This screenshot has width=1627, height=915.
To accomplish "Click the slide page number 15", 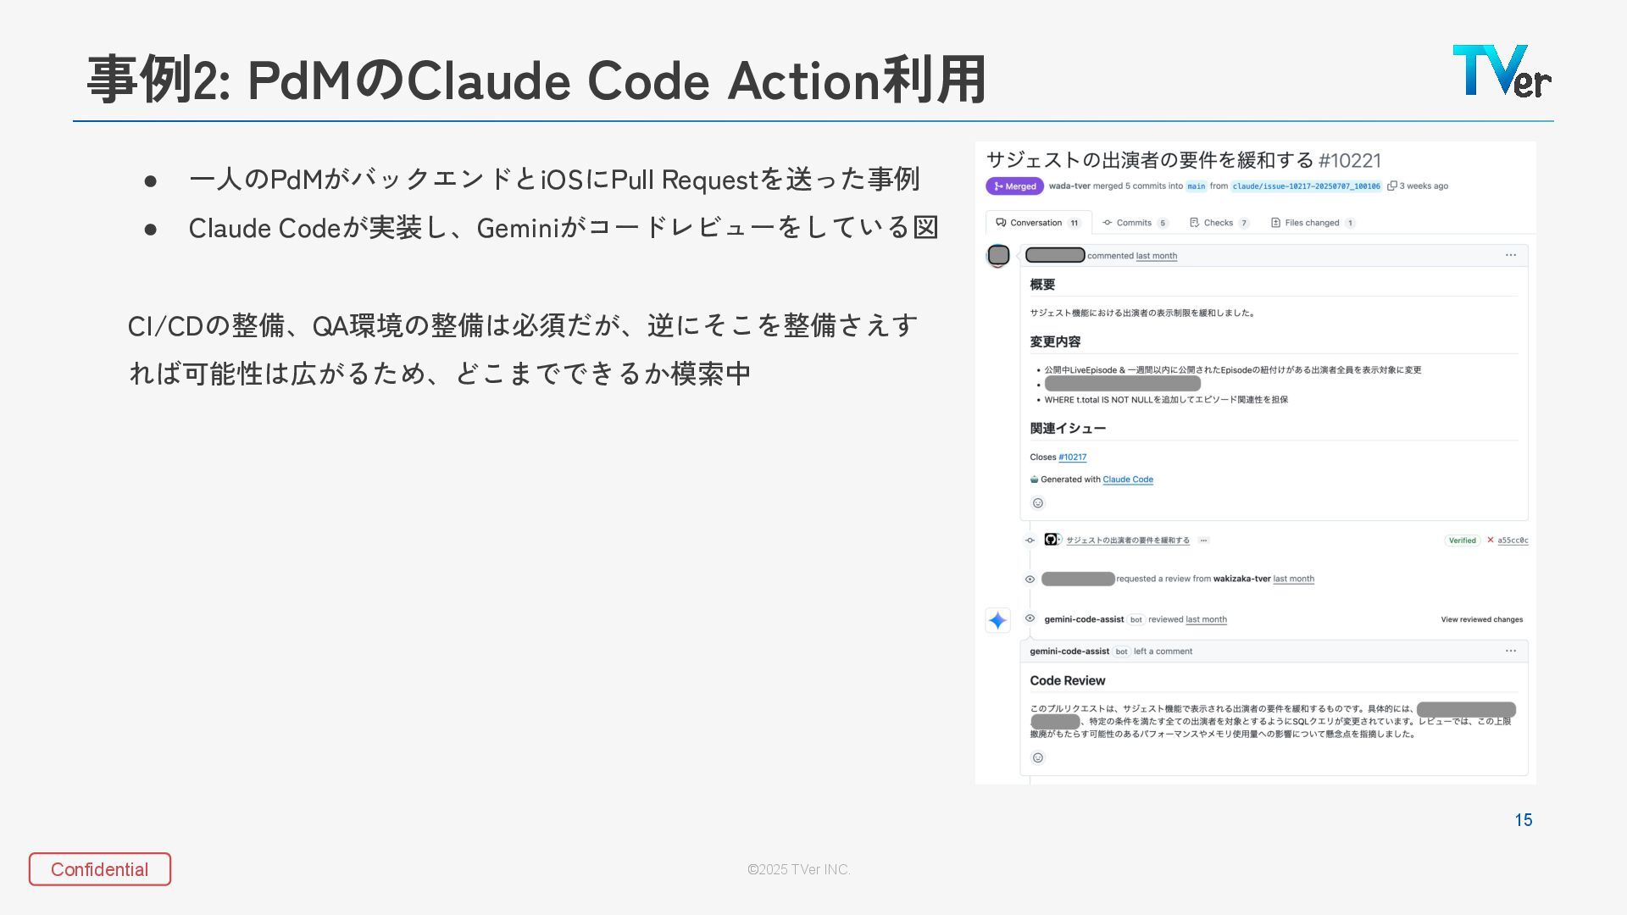I will pos(1524,820).
